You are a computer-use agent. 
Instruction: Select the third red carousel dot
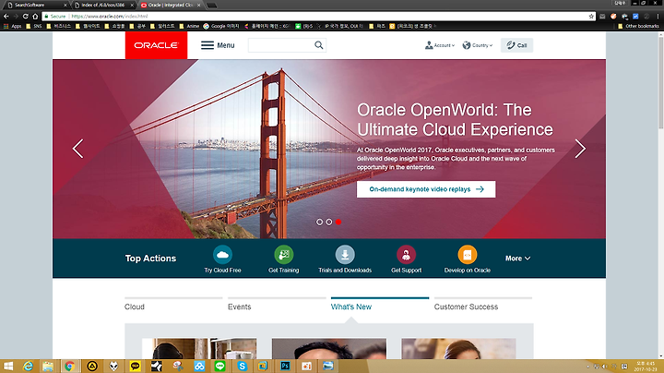coord(338,222)
